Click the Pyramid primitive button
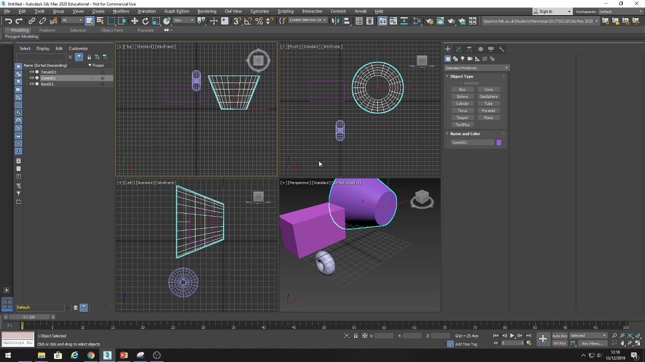 (488, 111)
